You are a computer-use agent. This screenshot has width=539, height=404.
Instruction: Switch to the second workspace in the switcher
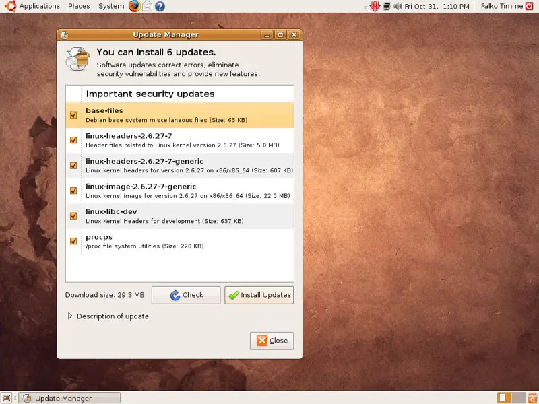517,397
